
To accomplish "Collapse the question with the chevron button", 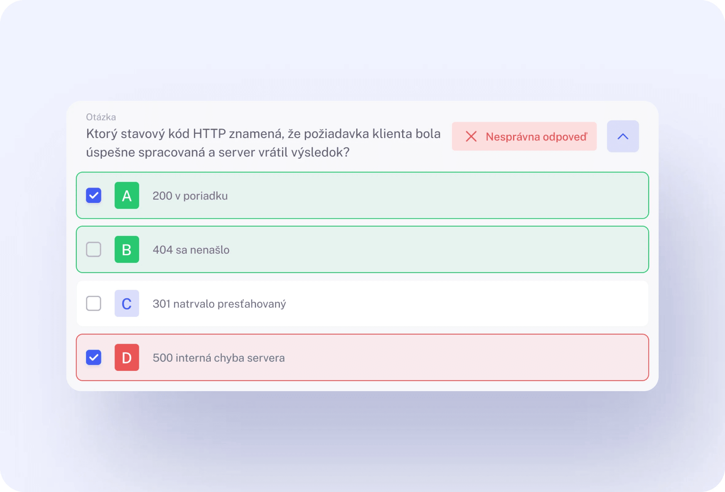I will tap(623, 137).
